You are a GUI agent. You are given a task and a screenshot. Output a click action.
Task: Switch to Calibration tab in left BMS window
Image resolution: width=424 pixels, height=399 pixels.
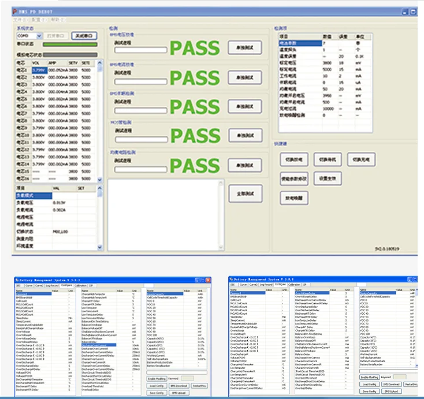pyautogui.click(x=81, y=285)
